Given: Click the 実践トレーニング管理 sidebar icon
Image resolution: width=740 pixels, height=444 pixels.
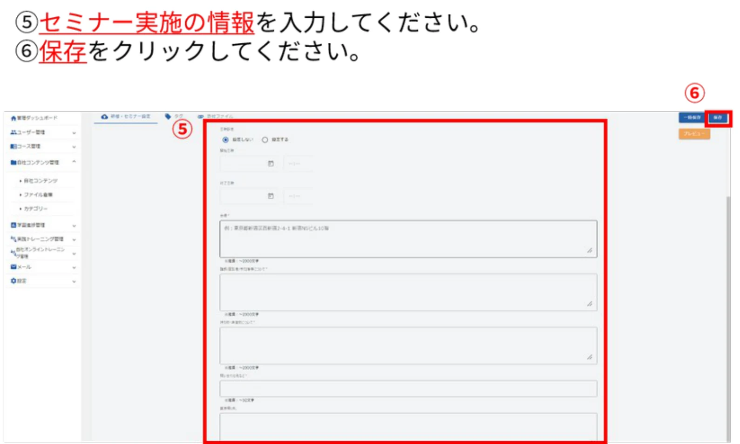Looking at the screenshot, I should pyautogui.click(x=13, y=239).
